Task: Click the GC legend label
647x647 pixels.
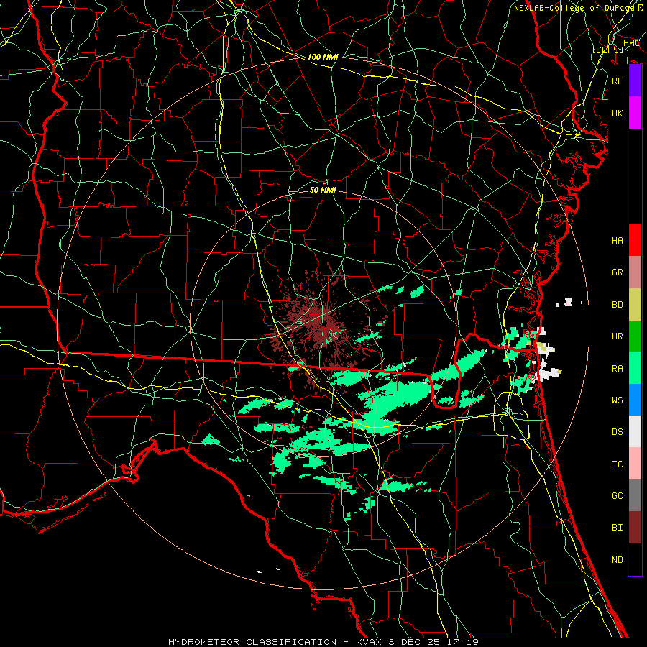Action: tap(618, 496)
